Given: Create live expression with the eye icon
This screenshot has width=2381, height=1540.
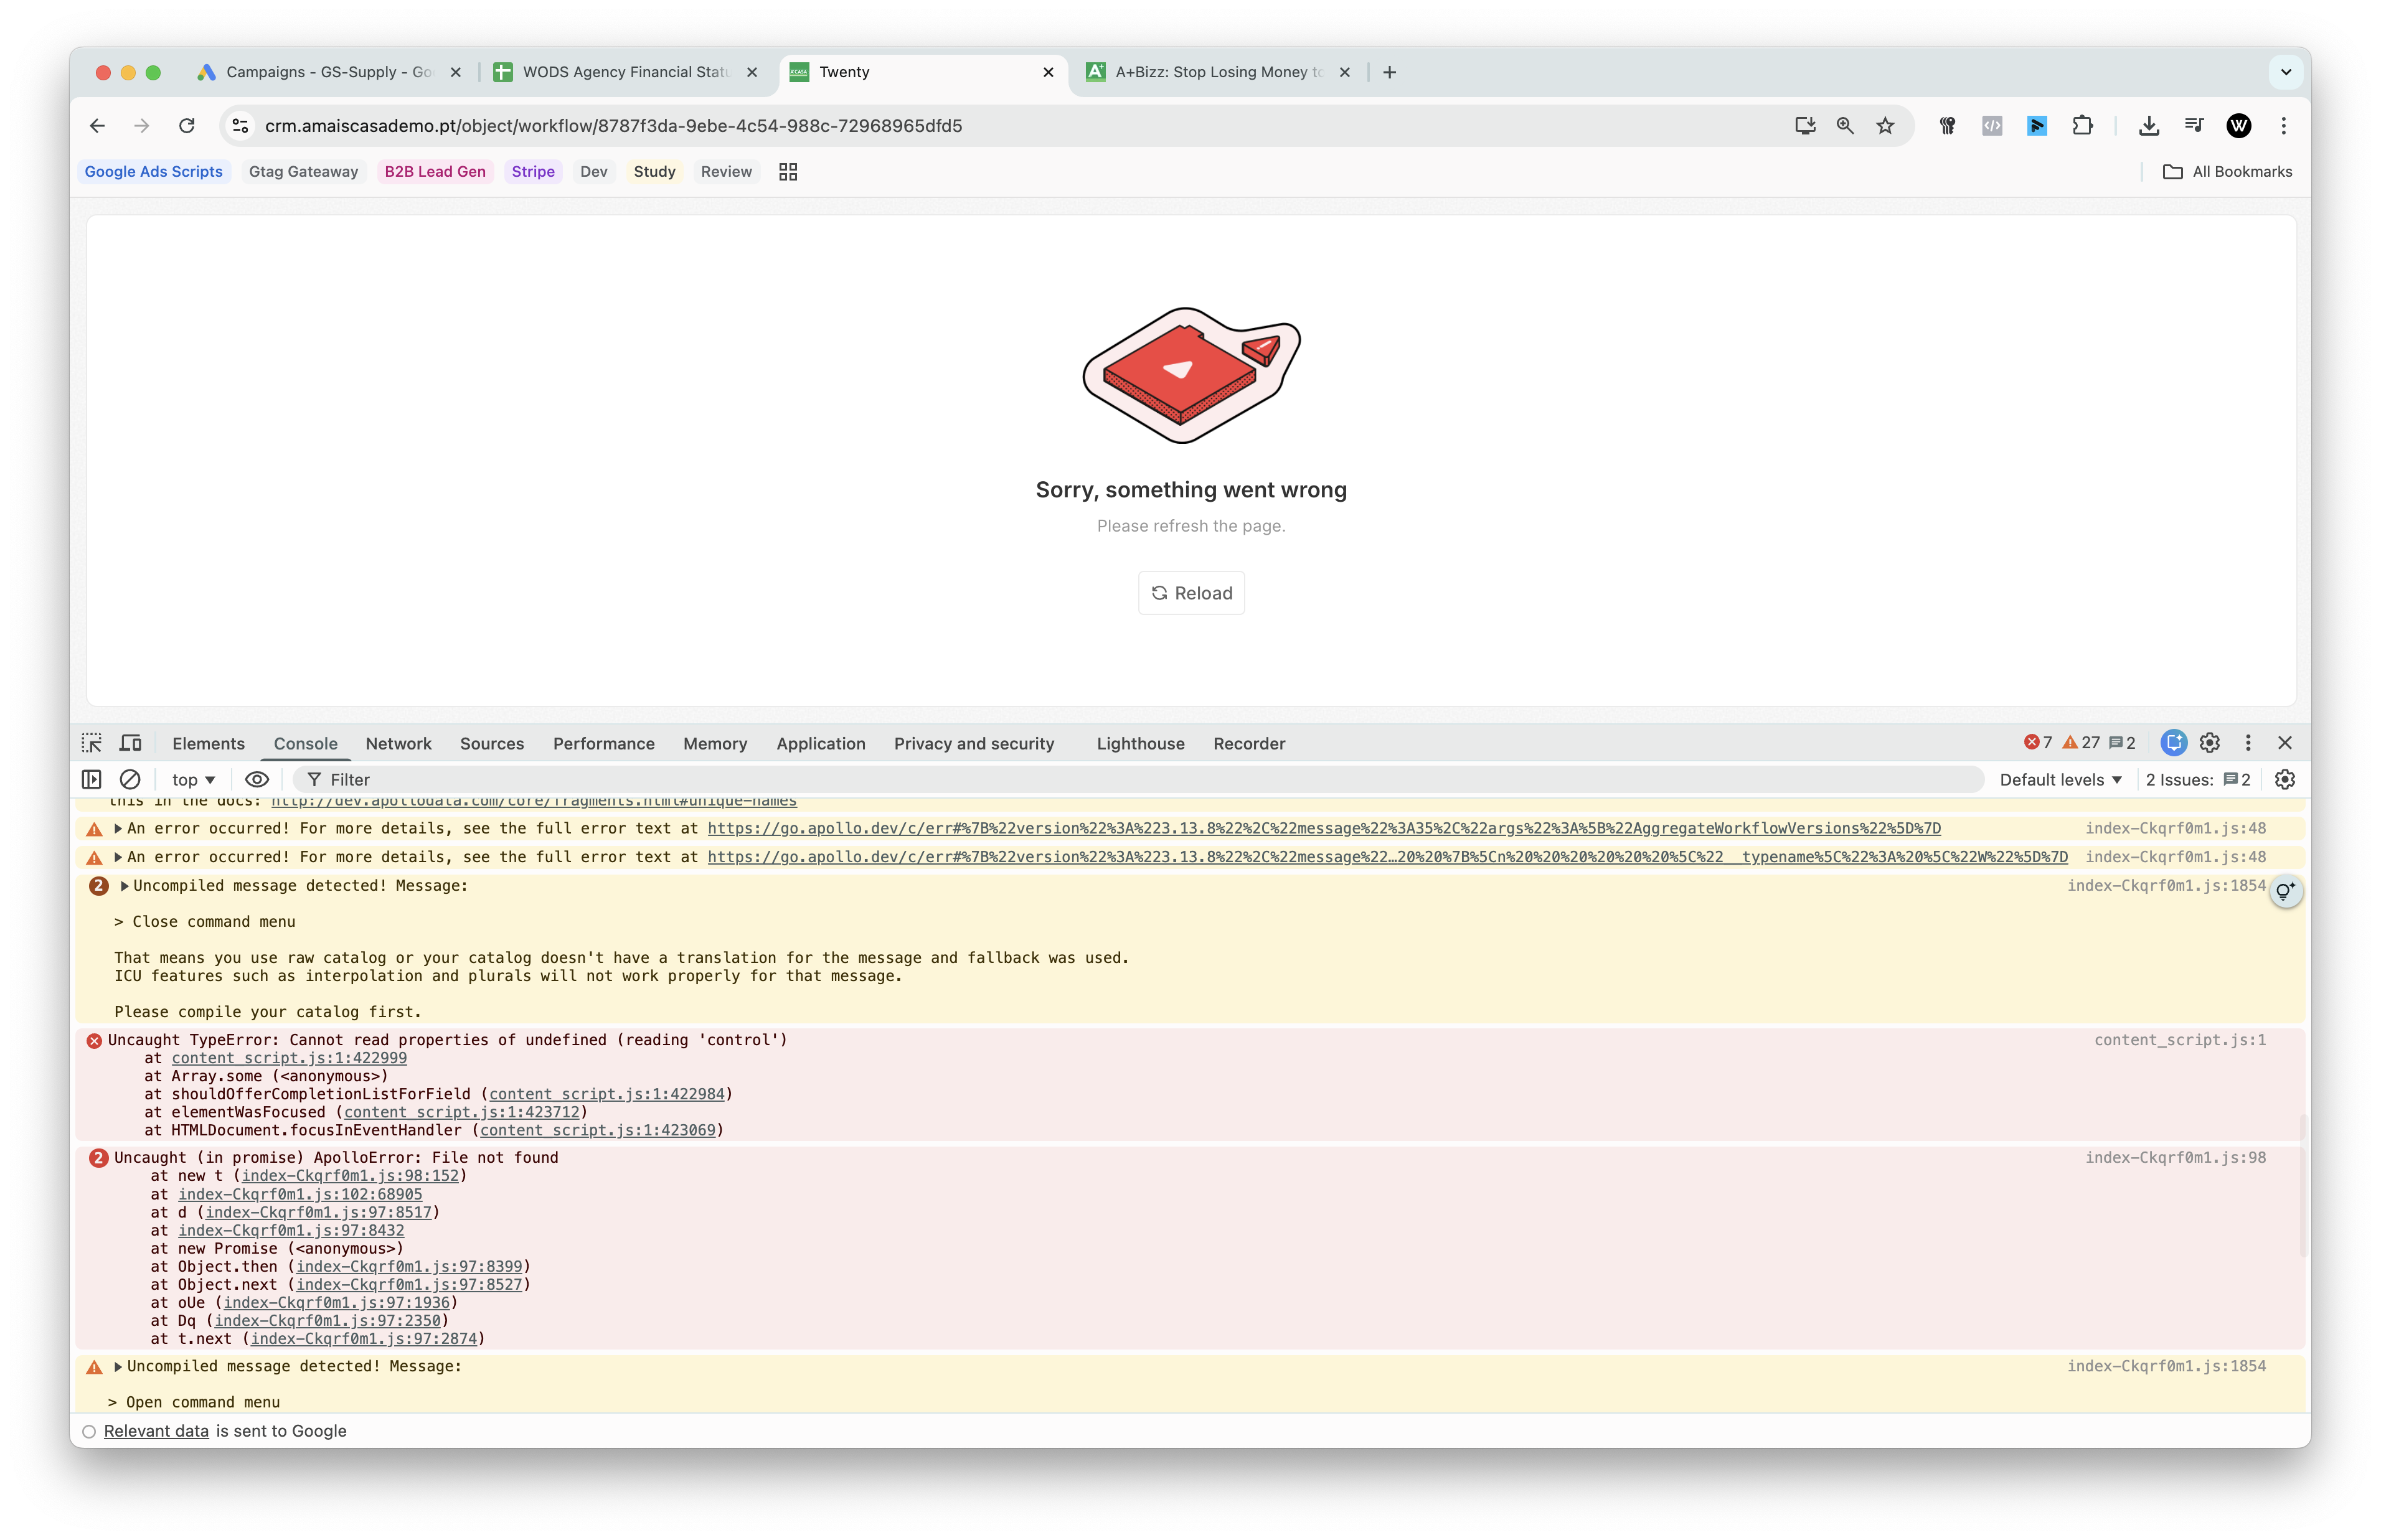Looking at the screenshot, I should click(x=257, y=779).
